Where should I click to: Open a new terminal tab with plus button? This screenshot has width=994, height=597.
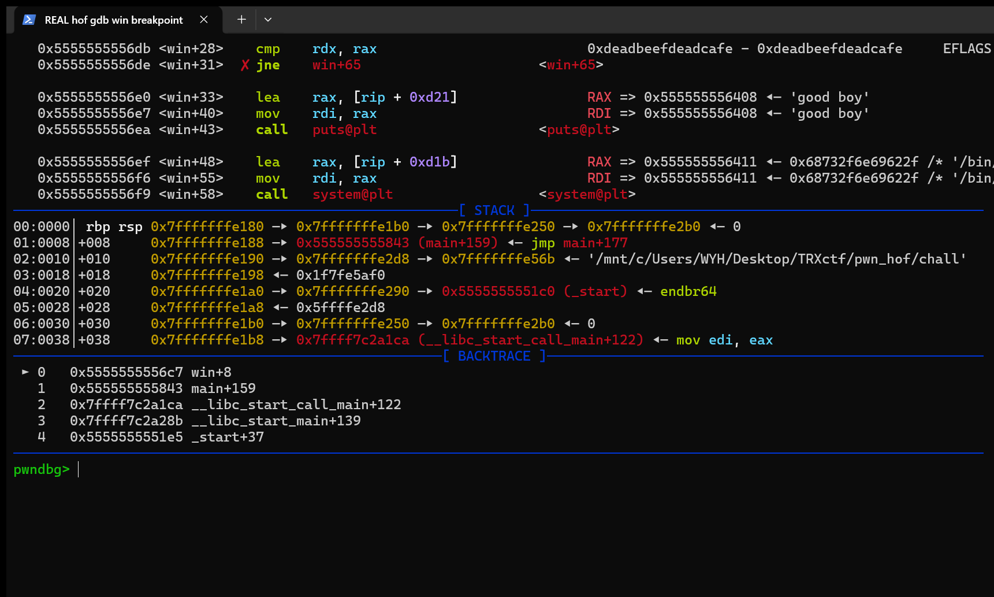pos(241,20)
